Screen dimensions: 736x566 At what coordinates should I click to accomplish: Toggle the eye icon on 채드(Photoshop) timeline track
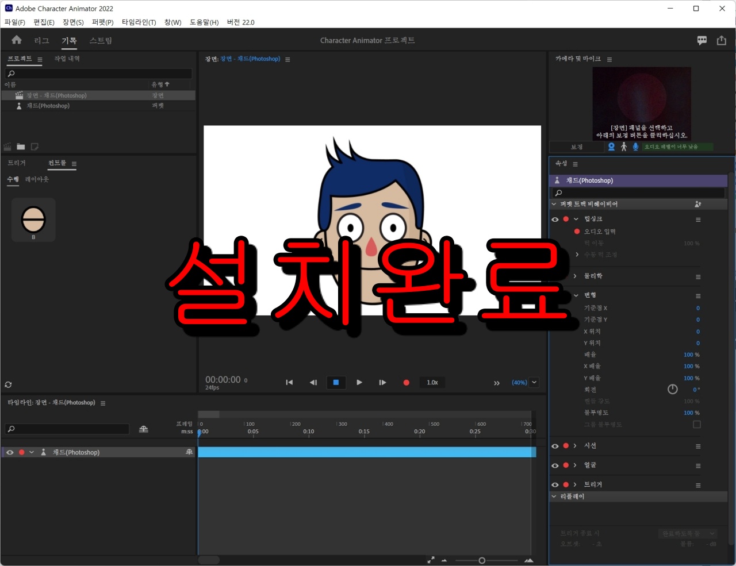(10, 452)
